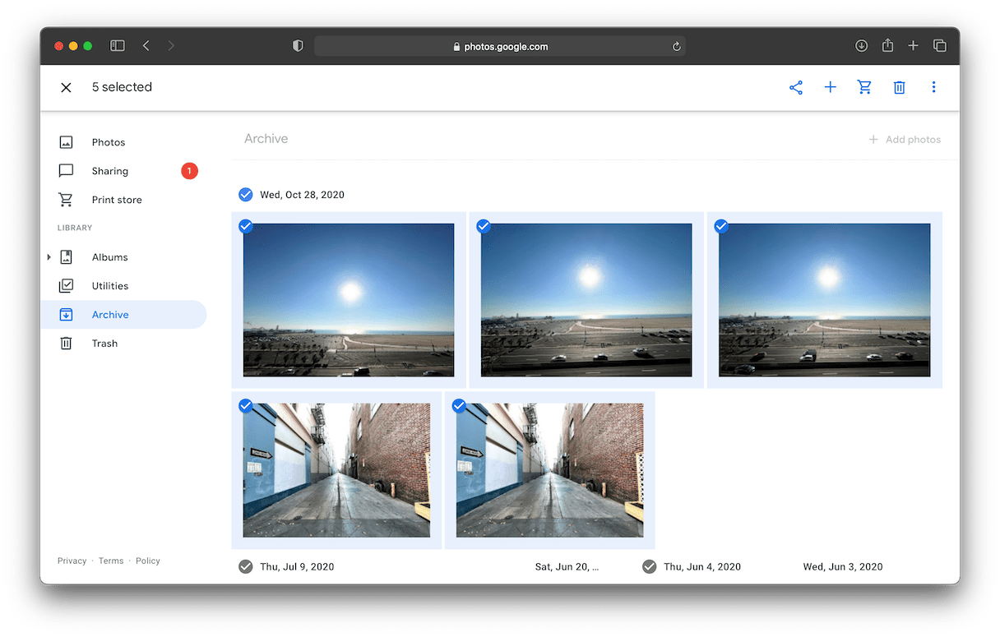Open Utilities in the Library section
The height and width of the screenshot is (637, 1000).
(x=110, y=285)
